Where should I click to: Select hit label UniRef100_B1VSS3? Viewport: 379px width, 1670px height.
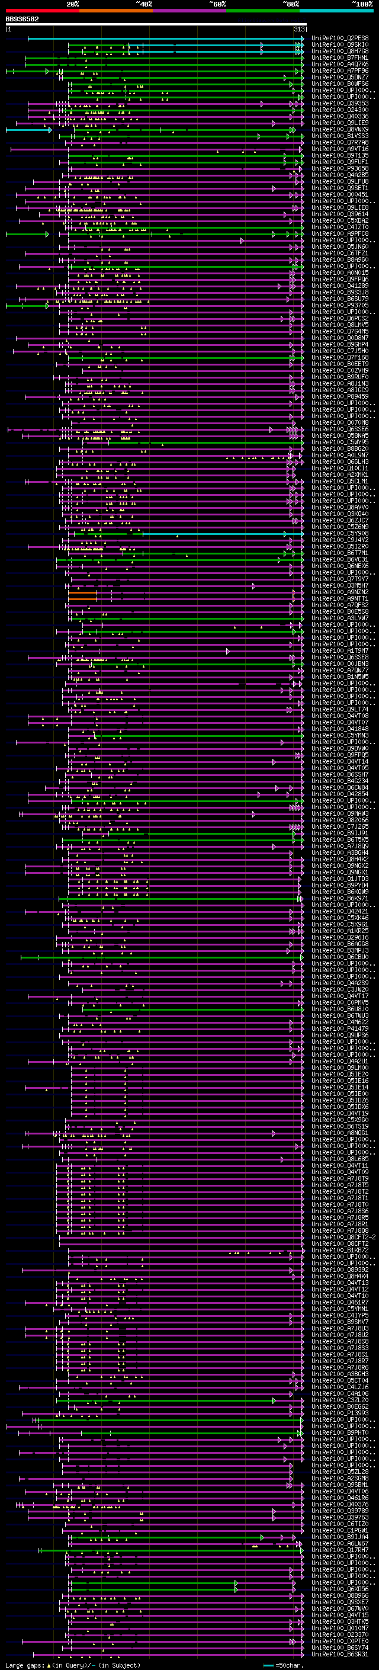click(x=340, y=136)
